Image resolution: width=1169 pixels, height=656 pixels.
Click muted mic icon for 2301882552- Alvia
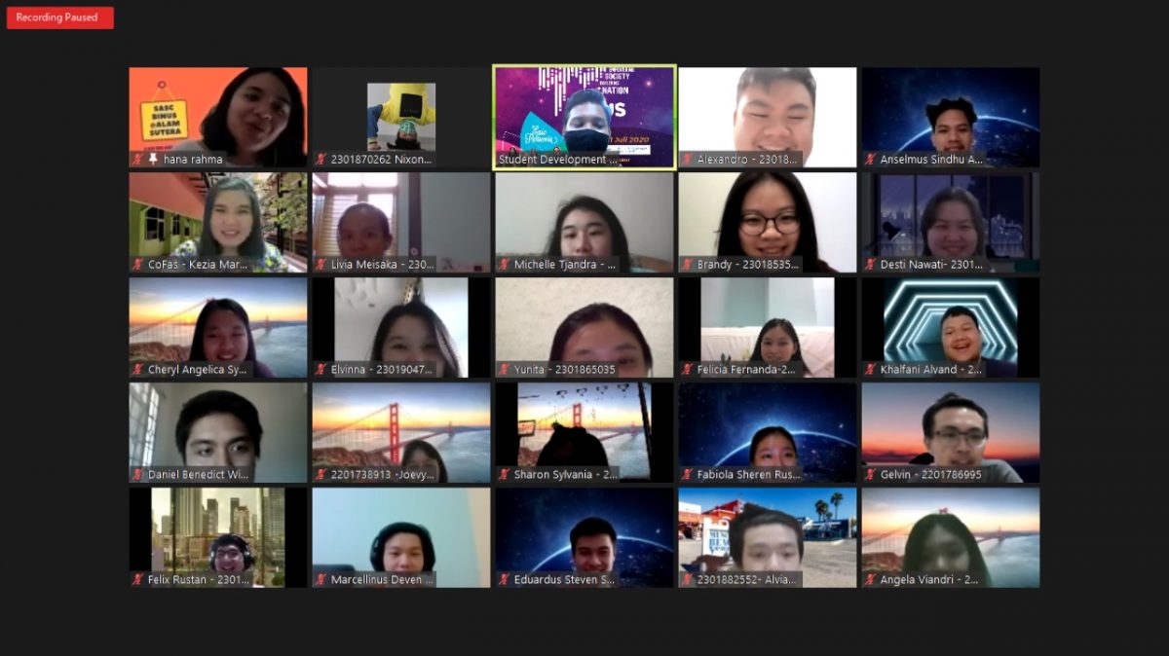click(x=688, y=579)
